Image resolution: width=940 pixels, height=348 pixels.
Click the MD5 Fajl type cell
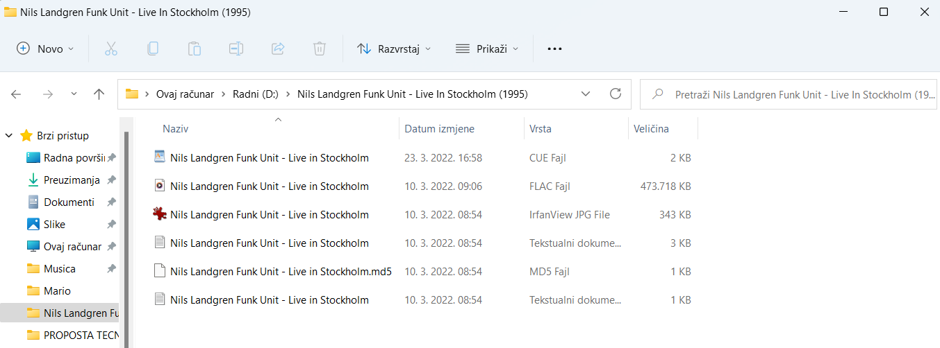[x=550, y=271]
